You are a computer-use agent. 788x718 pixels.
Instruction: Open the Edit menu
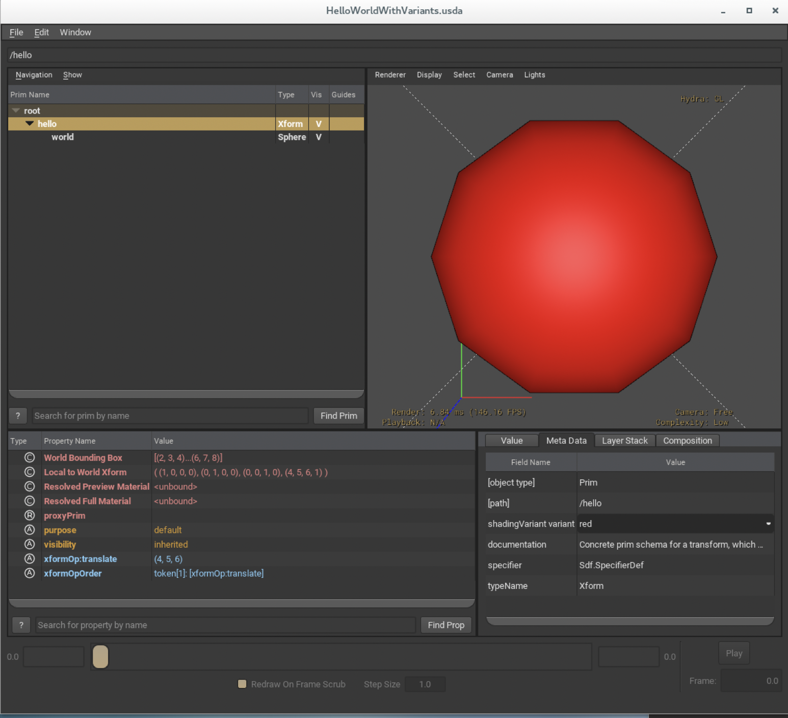(41, 32)
